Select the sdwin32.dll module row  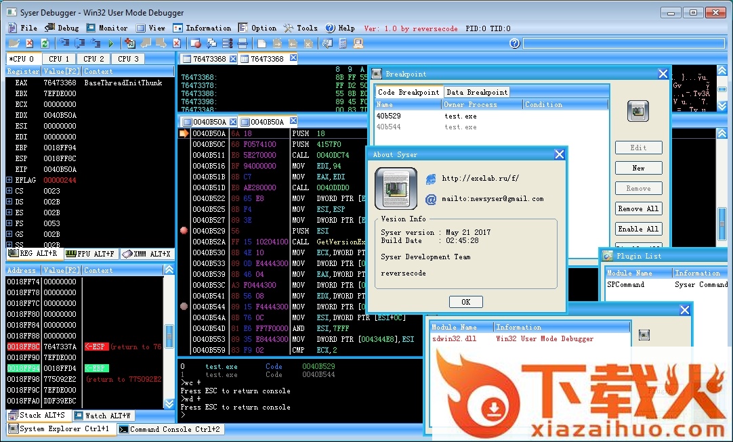click(530, 338)
